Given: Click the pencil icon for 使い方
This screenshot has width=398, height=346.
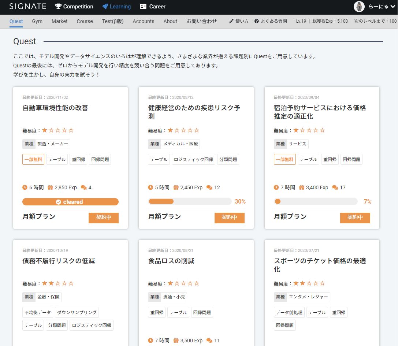Looking at the screenshot, I should 231,21.
